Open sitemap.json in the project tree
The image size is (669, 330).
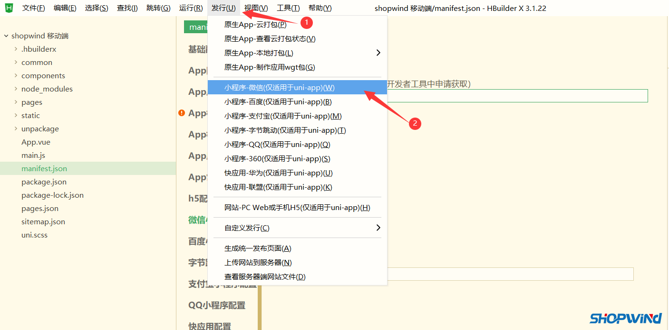[43, 222]
